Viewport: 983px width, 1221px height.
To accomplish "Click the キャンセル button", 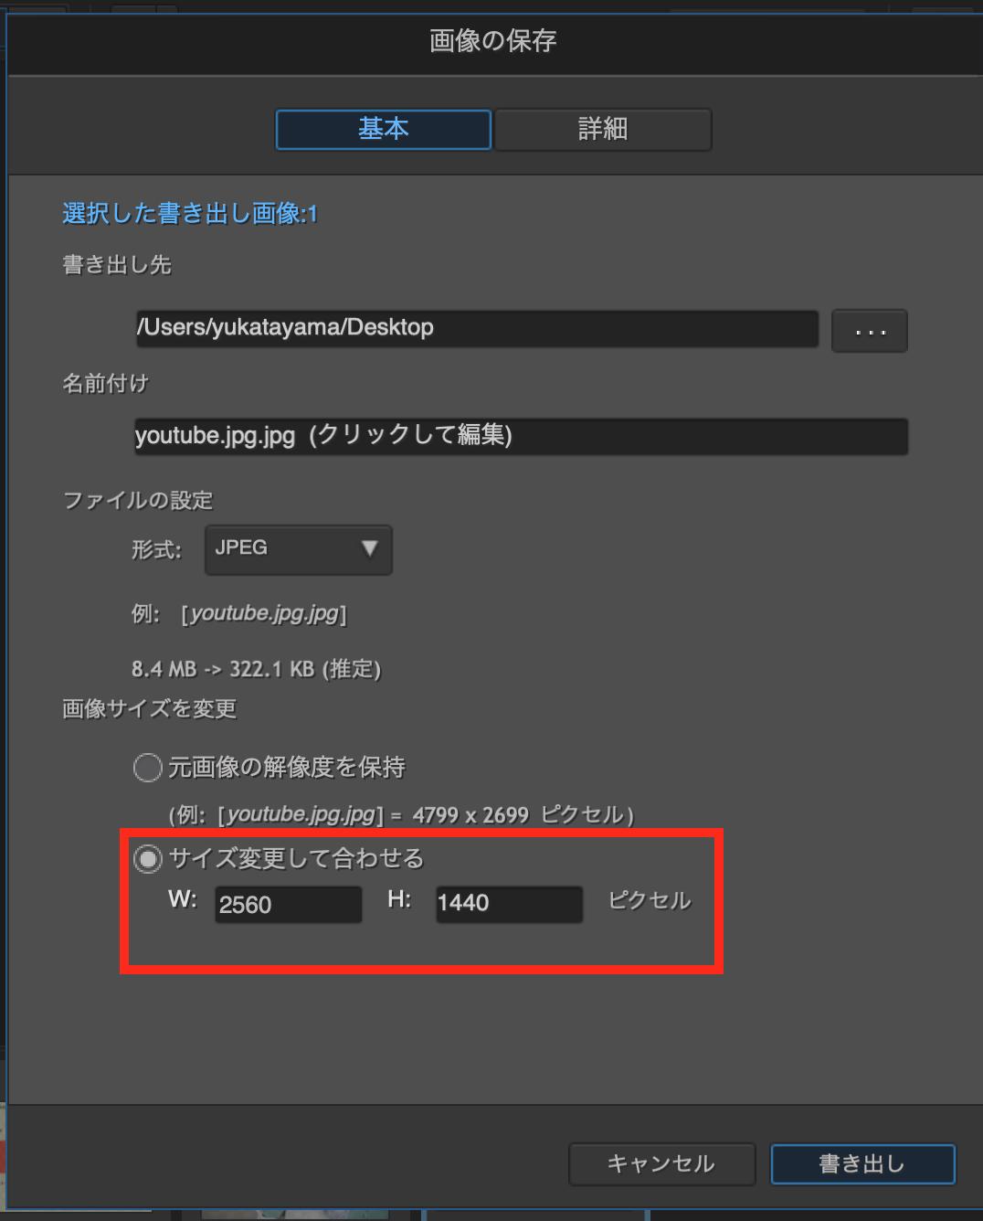I will [x=661, y=1164].
